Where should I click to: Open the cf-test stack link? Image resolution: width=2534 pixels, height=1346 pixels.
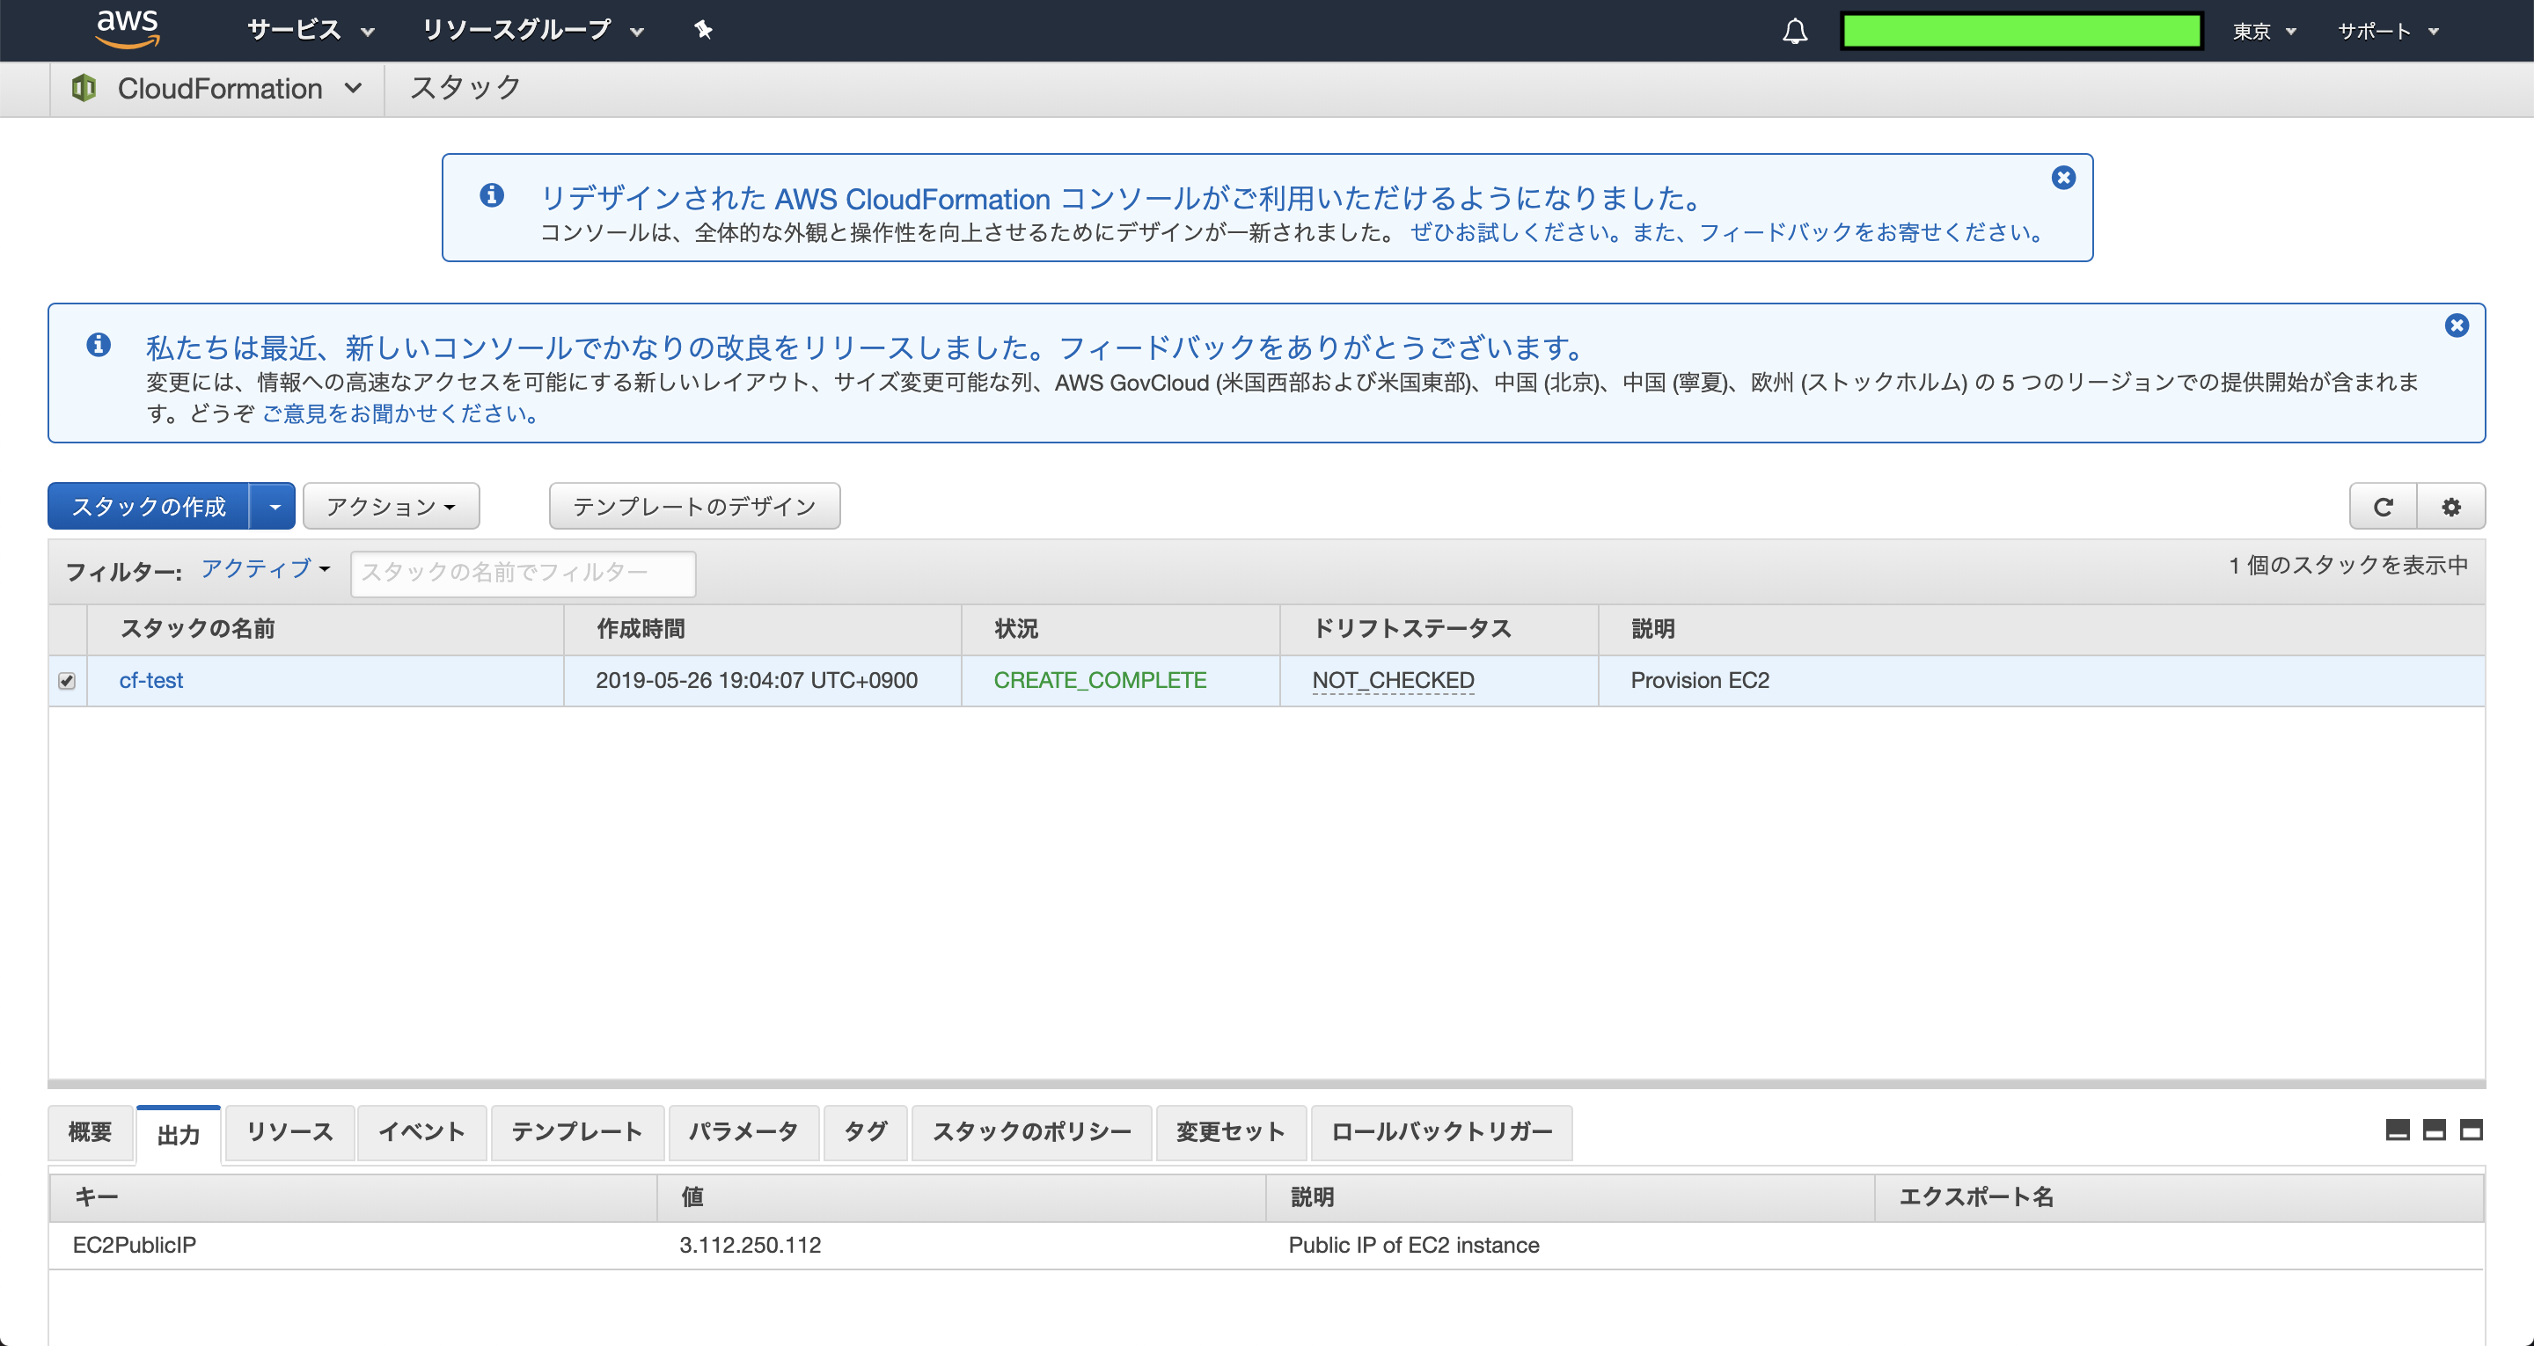[x=150, y=680]
